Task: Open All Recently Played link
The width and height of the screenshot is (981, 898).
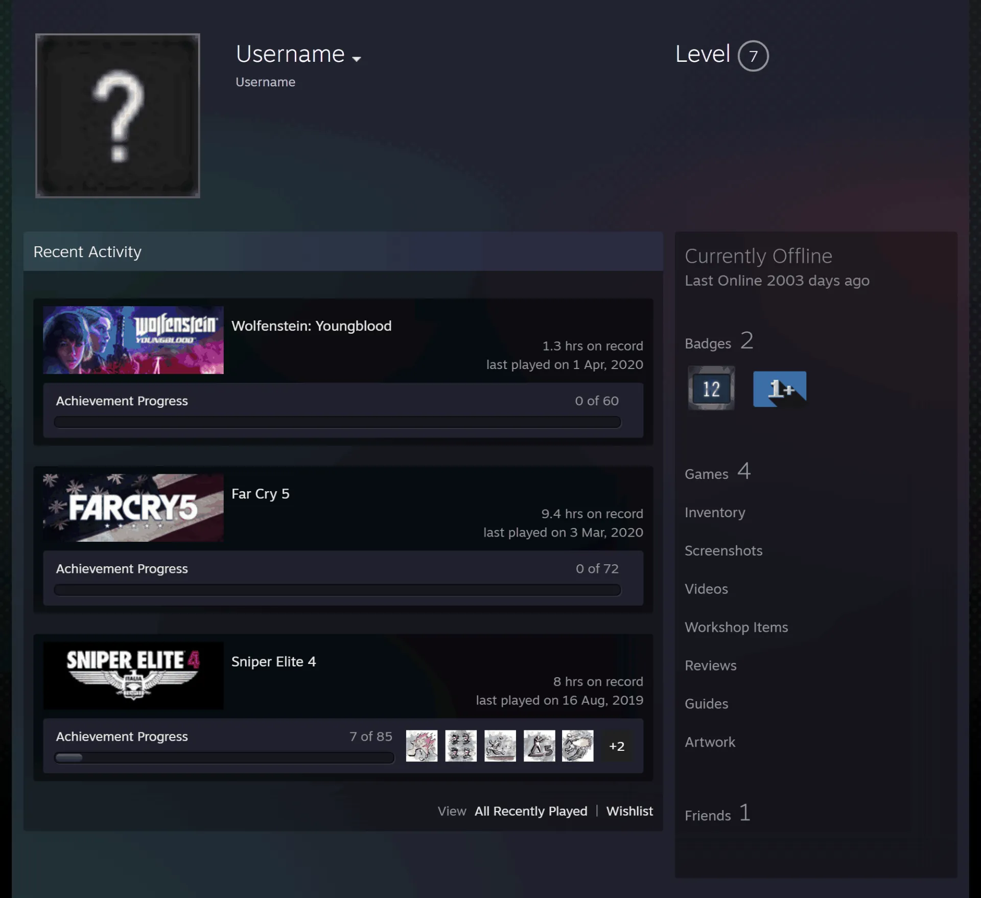Action: coord(531,811)
